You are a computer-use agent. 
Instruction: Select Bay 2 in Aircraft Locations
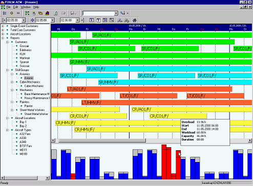click(x=23, y=126)
